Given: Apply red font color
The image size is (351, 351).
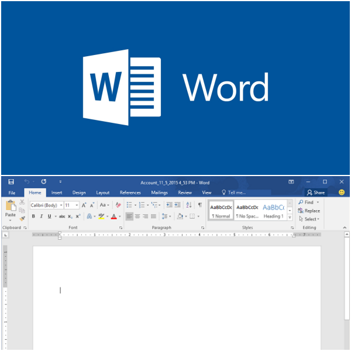Looking at the screenshot, I should [113, 216].
